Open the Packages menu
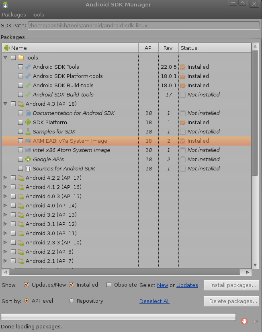 (x=14, y=14)
